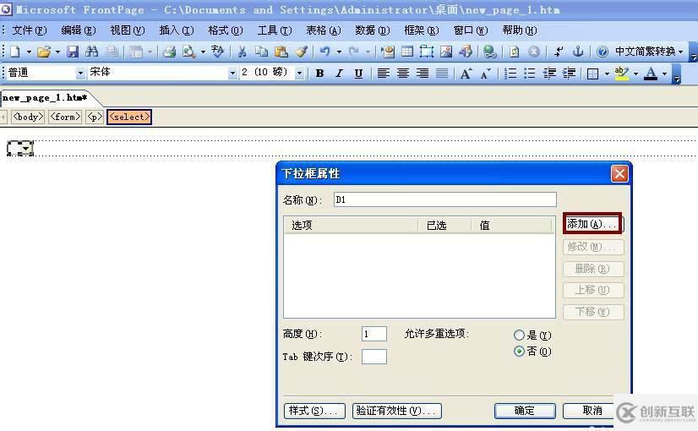Click the Undo arrow icon
Image resolution: width=698 pixels, height=431 pixels.
pyautogui.click(x=325, y=52)
